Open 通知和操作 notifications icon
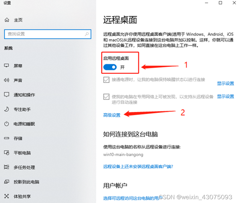Screen dimensions: 237x203 point(7,95)
